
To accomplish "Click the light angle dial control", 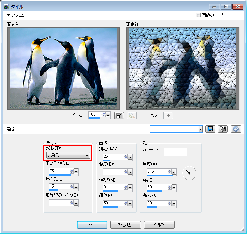I will click(x=189, y=173).
